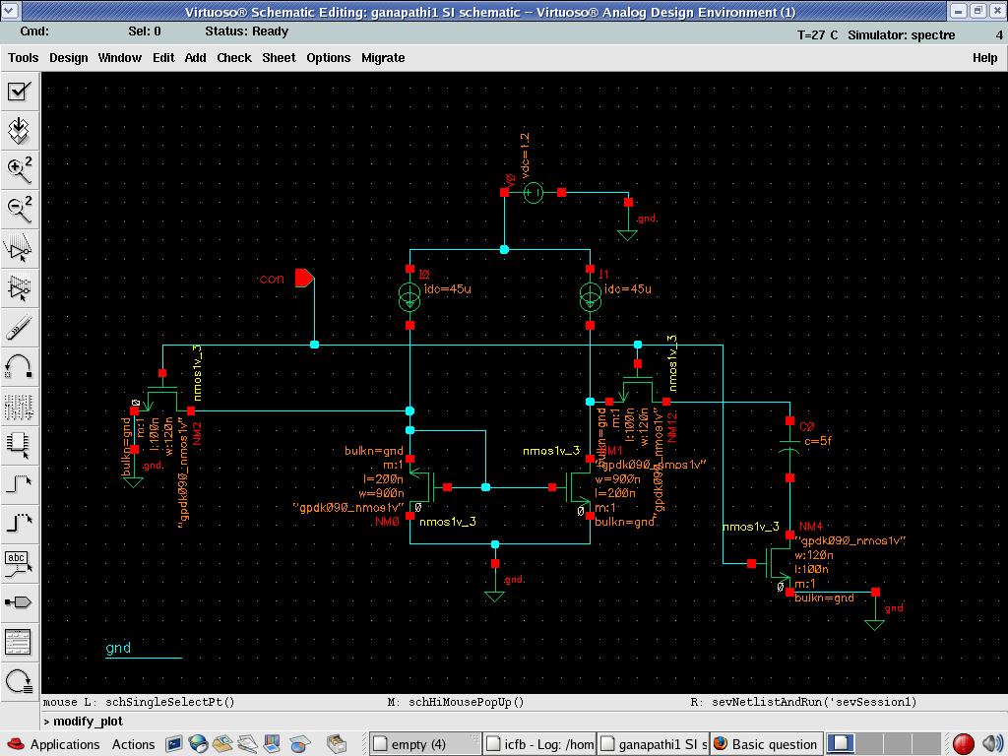Select the Add Pin tool icon

click(19, 601)
